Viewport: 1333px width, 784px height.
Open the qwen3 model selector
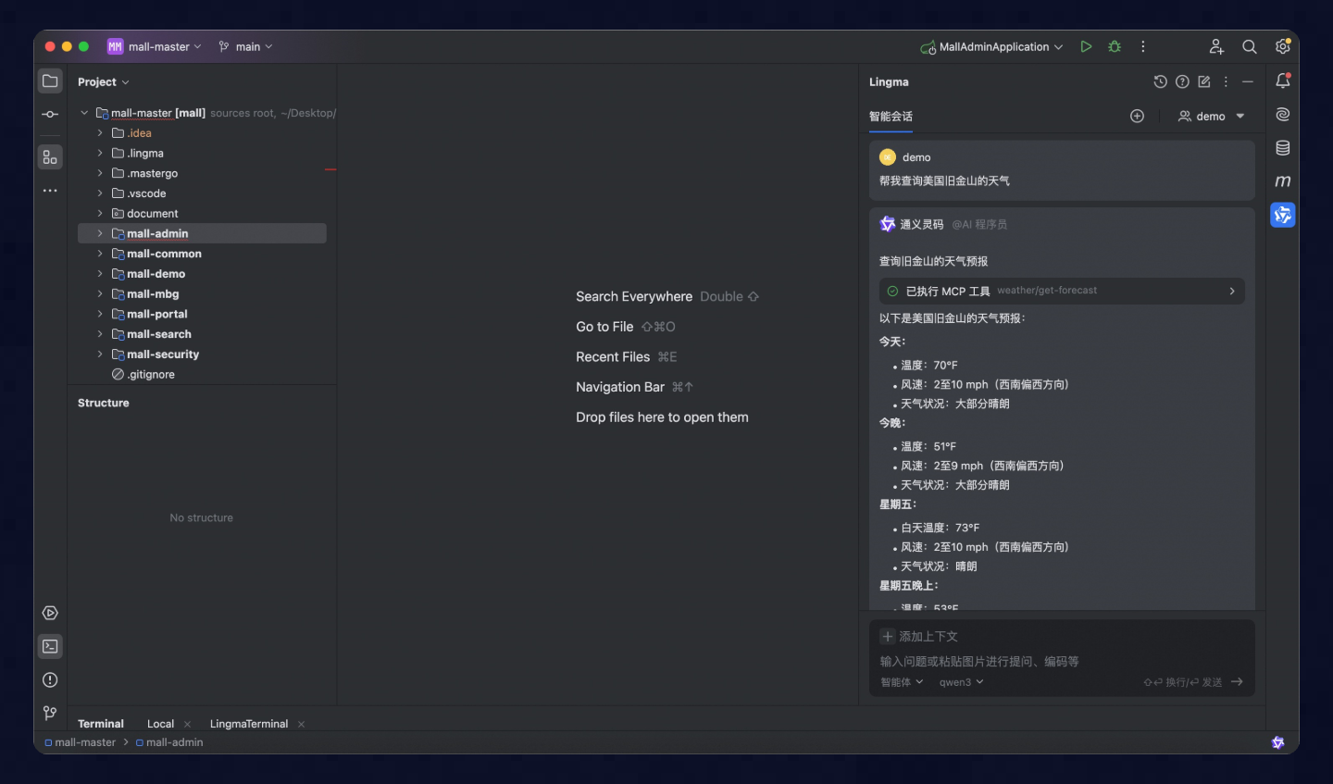pyautogui.click(x=960, y=682)
